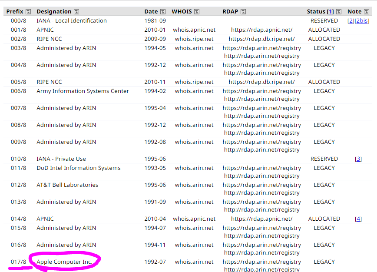Image resolution: width=377 pixels, height=272 pixels.
Task: Open footnote [4] link for 014/8 row
Action: [358, 219]
